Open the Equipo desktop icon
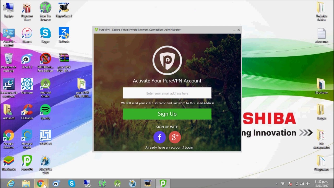Viewport: 334px width, 188px height. tap(9, 10)
